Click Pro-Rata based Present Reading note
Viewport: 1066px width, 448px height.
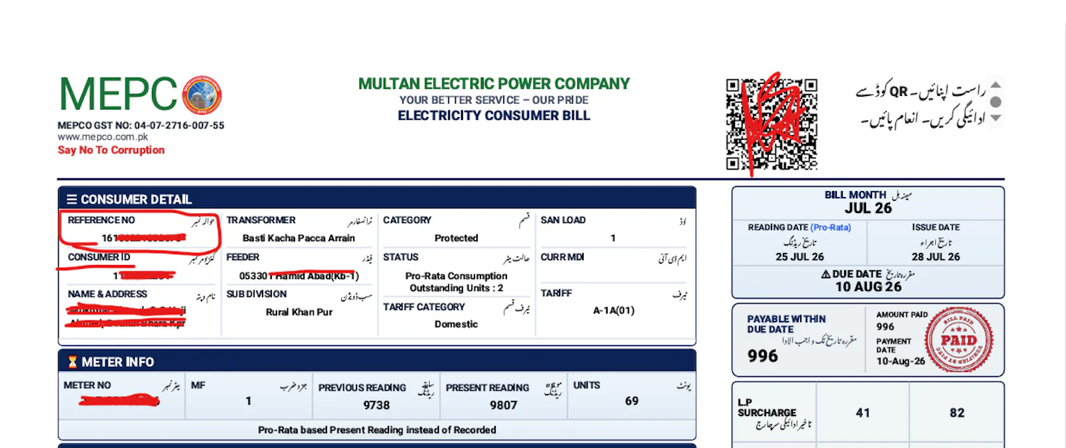(x=377, y=430)
